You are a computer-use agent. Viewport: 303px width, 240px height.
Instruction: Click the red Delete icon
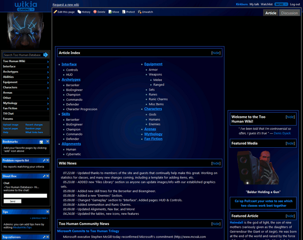point(95,12)
